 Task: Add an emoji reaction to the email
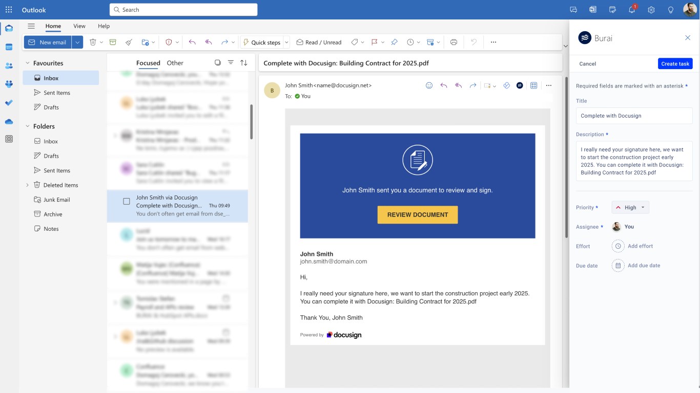(x=429, y=85)
